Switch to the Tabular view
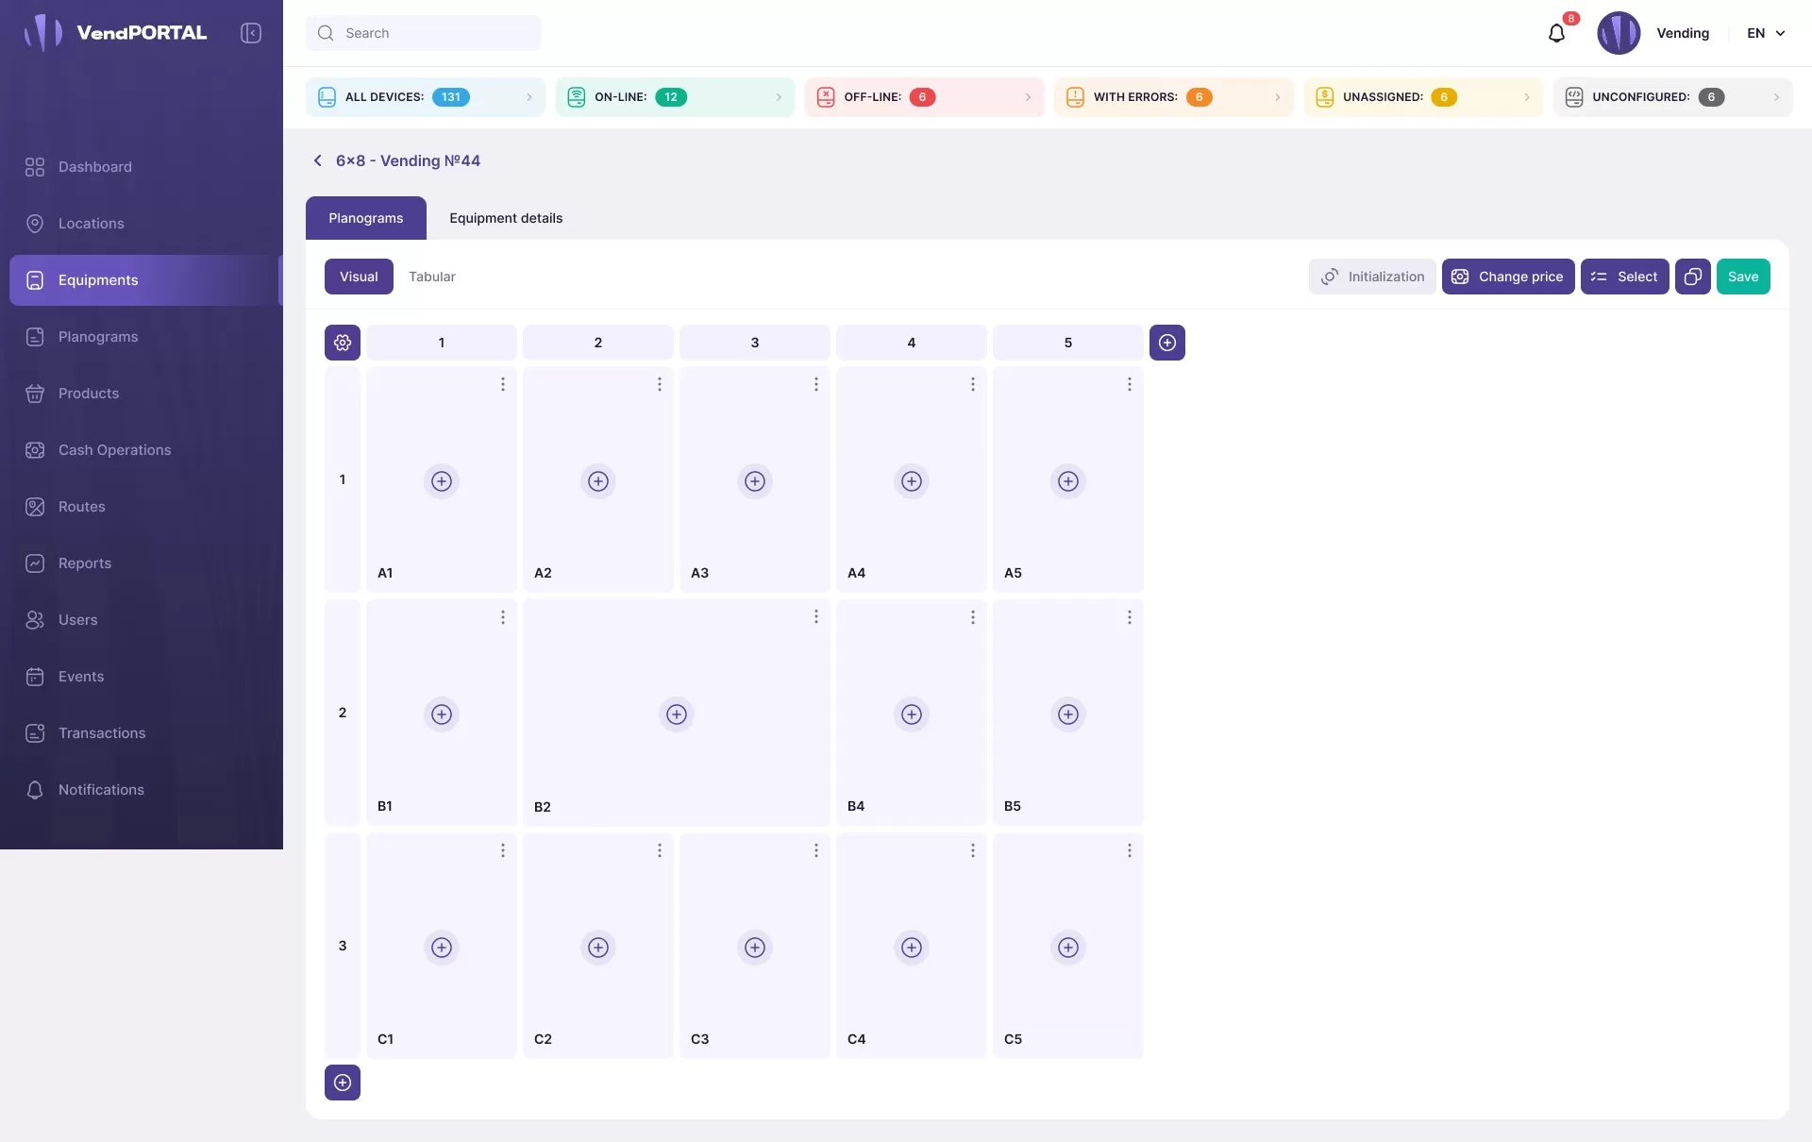Viewport: 1812px width, 1142px height. pyautogui.click(x=431, y=277)
